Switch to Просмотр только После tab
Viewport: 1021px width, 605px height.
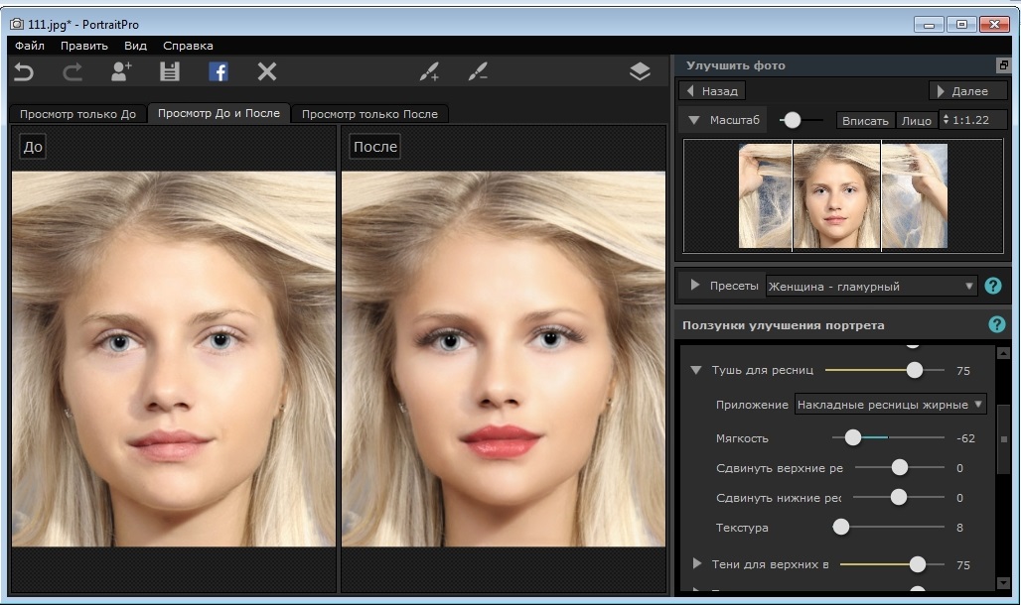tap(369, 114)
